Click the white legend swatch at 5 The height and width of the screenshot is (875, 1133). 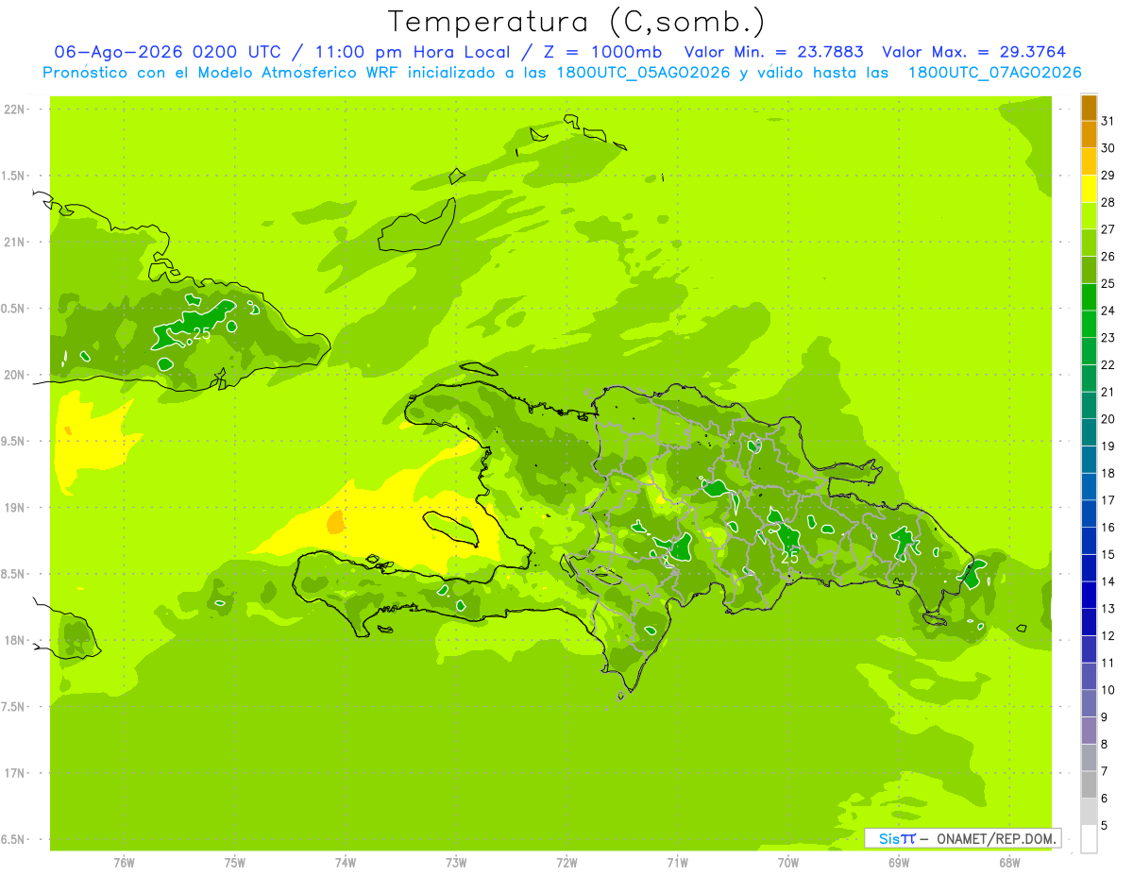point(1089,838)
